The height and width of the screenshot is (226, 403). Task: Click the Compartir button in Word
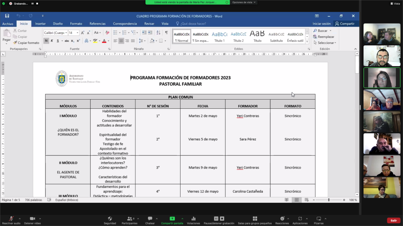coord(345,24)
